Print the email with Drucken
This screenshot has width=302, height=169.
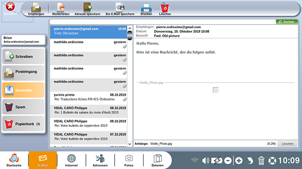(146, 9)
